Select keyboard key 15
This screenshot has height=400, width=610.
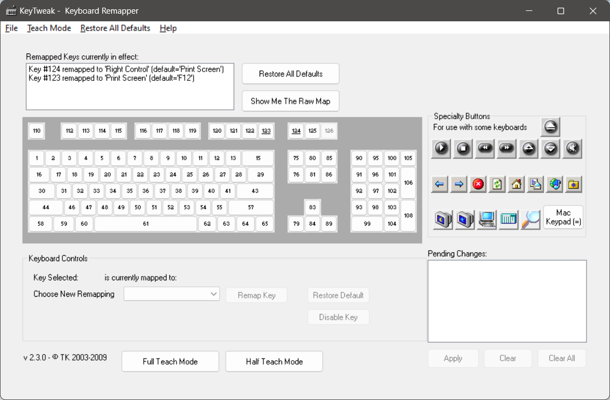tap(258, 158)
